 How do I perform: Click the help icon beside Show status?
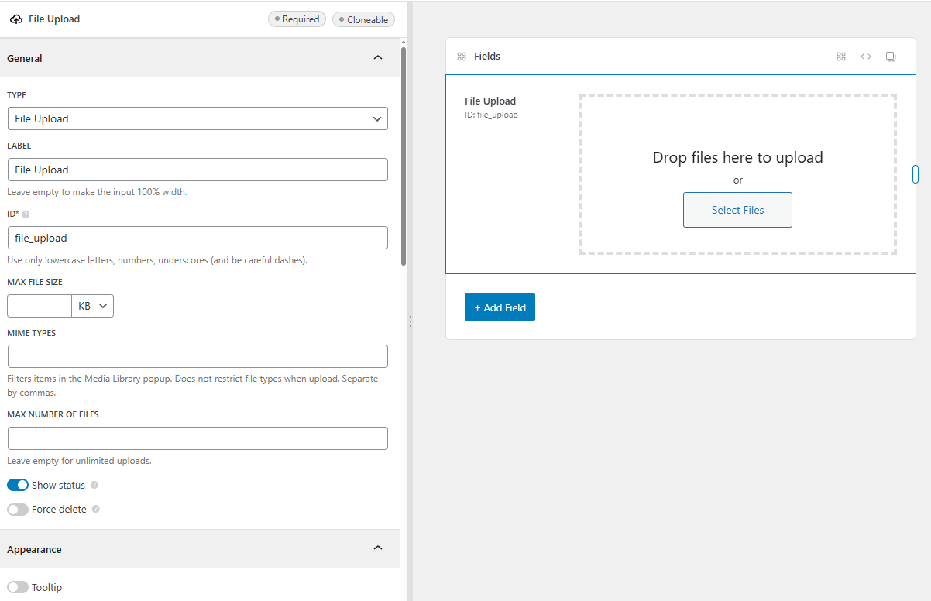[94, 485]
